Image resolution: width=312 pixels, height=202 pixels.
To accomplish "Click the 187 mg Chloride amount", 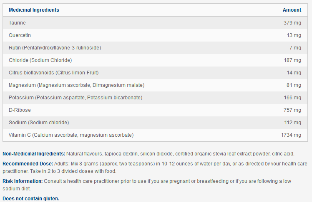I will [x=292, y=60].
